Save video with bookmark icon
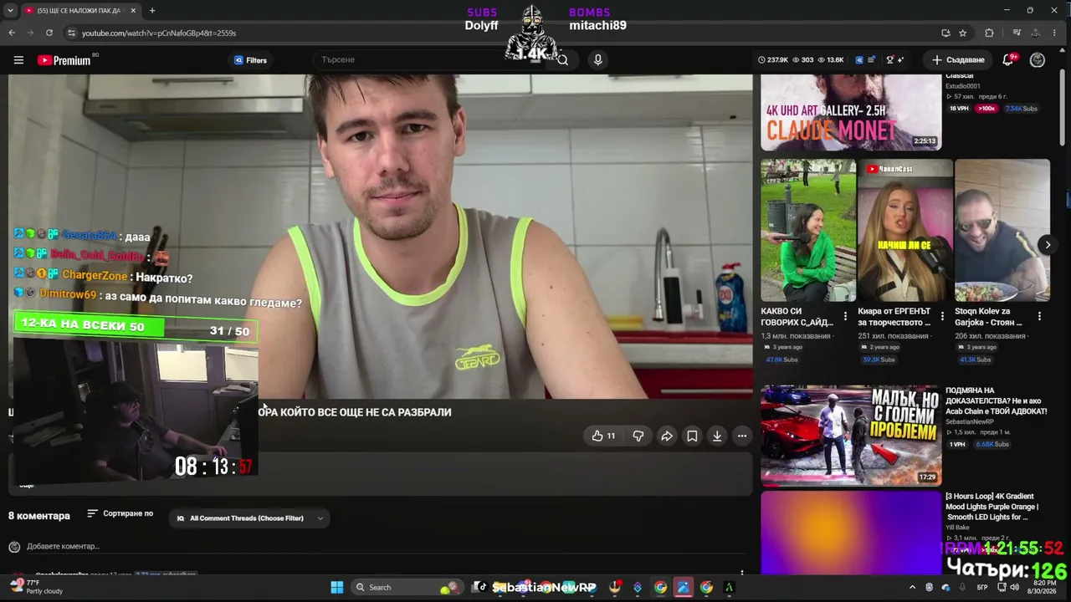Screen dimensions: 1071x602 click(x=692, y=436)
